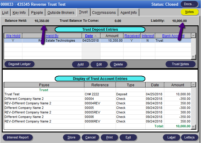Click the Bank Account column header
The height and width of the screenshot is (143, 201).
click(173, 36)
